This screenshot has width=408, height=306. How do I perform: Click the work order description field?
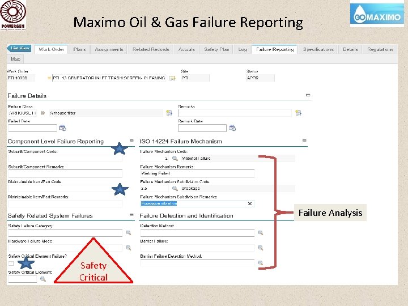pyautogui.click(x=109, y=78)
